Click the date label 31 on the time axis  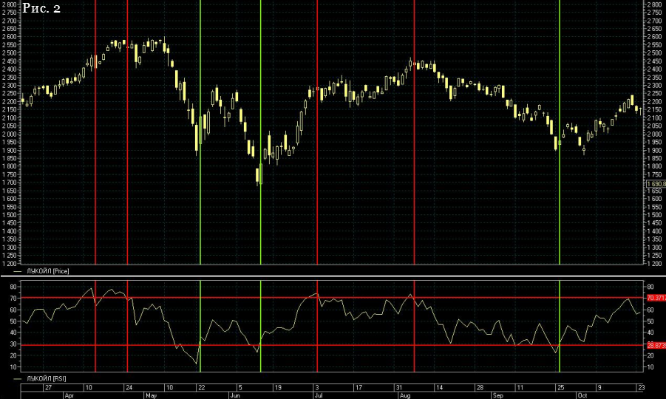pos(399,387)
